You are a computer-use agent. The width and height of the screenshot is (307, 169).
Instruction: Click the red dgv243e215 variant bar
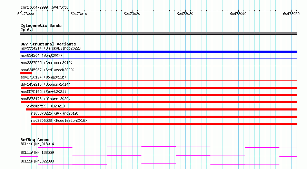(x=159, y=88)
